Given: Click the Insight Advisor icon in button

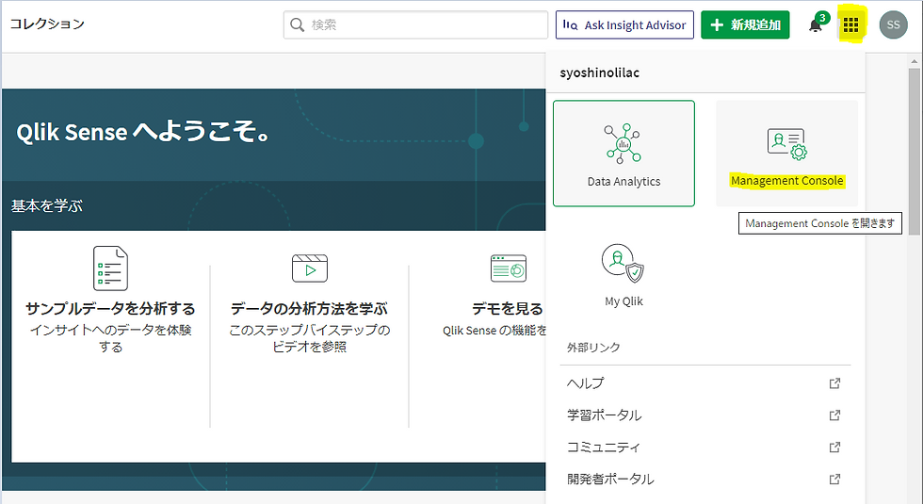Looking at the screenshot, I should (570, 24).
